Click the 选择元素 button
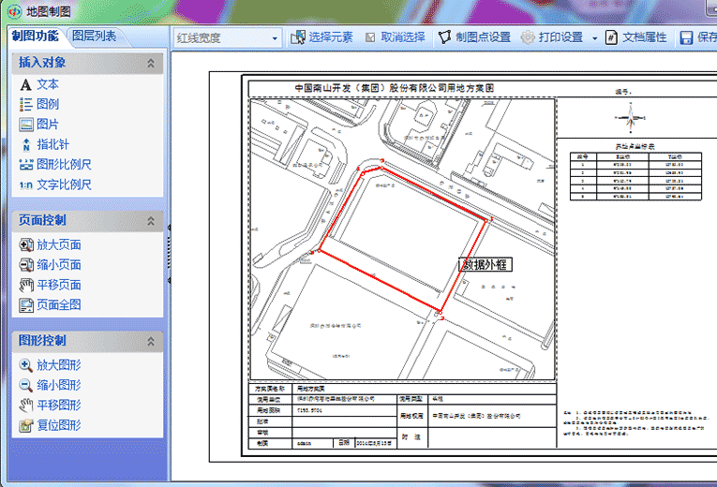This screenshot has height=487, width=717. [321, 37]
